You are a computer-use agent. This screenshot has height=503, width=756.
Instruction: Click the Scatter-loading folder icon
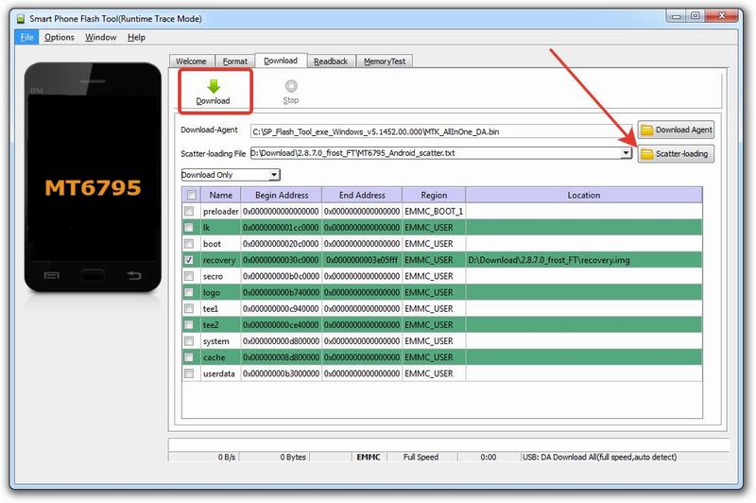click(x=647, y=154)
